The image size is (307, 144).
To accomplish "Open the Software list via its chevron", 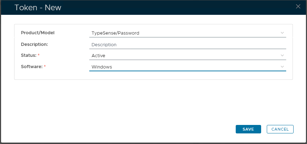I will point(282,67).
